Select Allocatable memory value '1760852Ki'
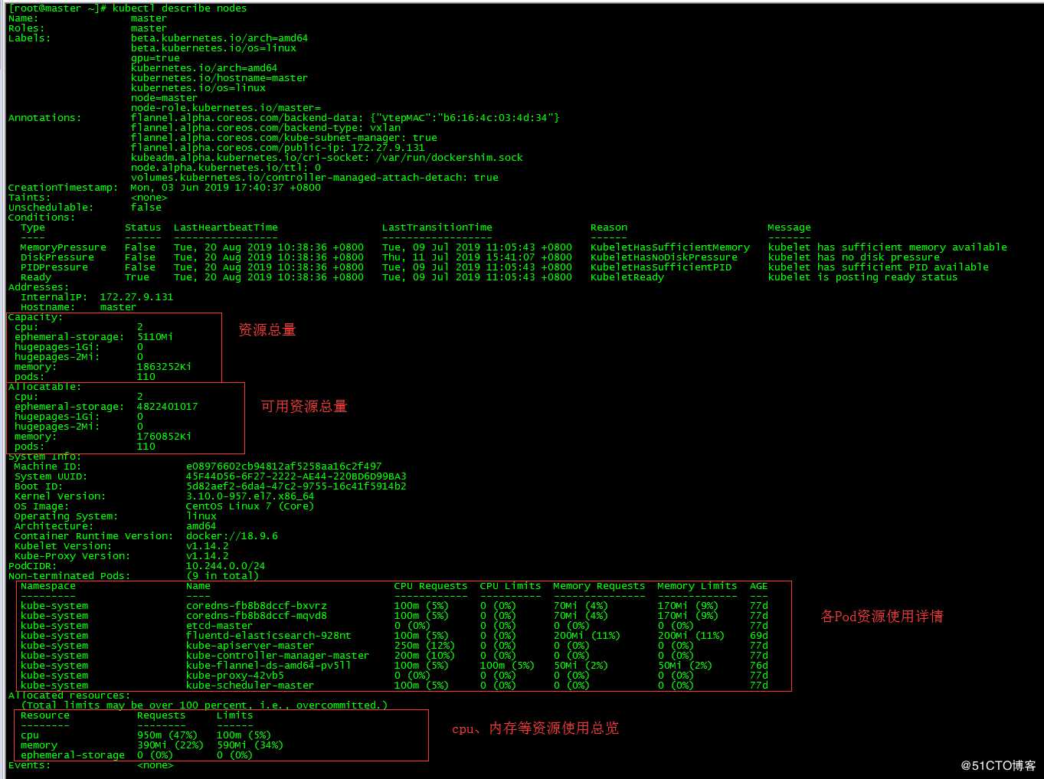The width and height of the screenshot is (1044, 779). tap(164, 437)
